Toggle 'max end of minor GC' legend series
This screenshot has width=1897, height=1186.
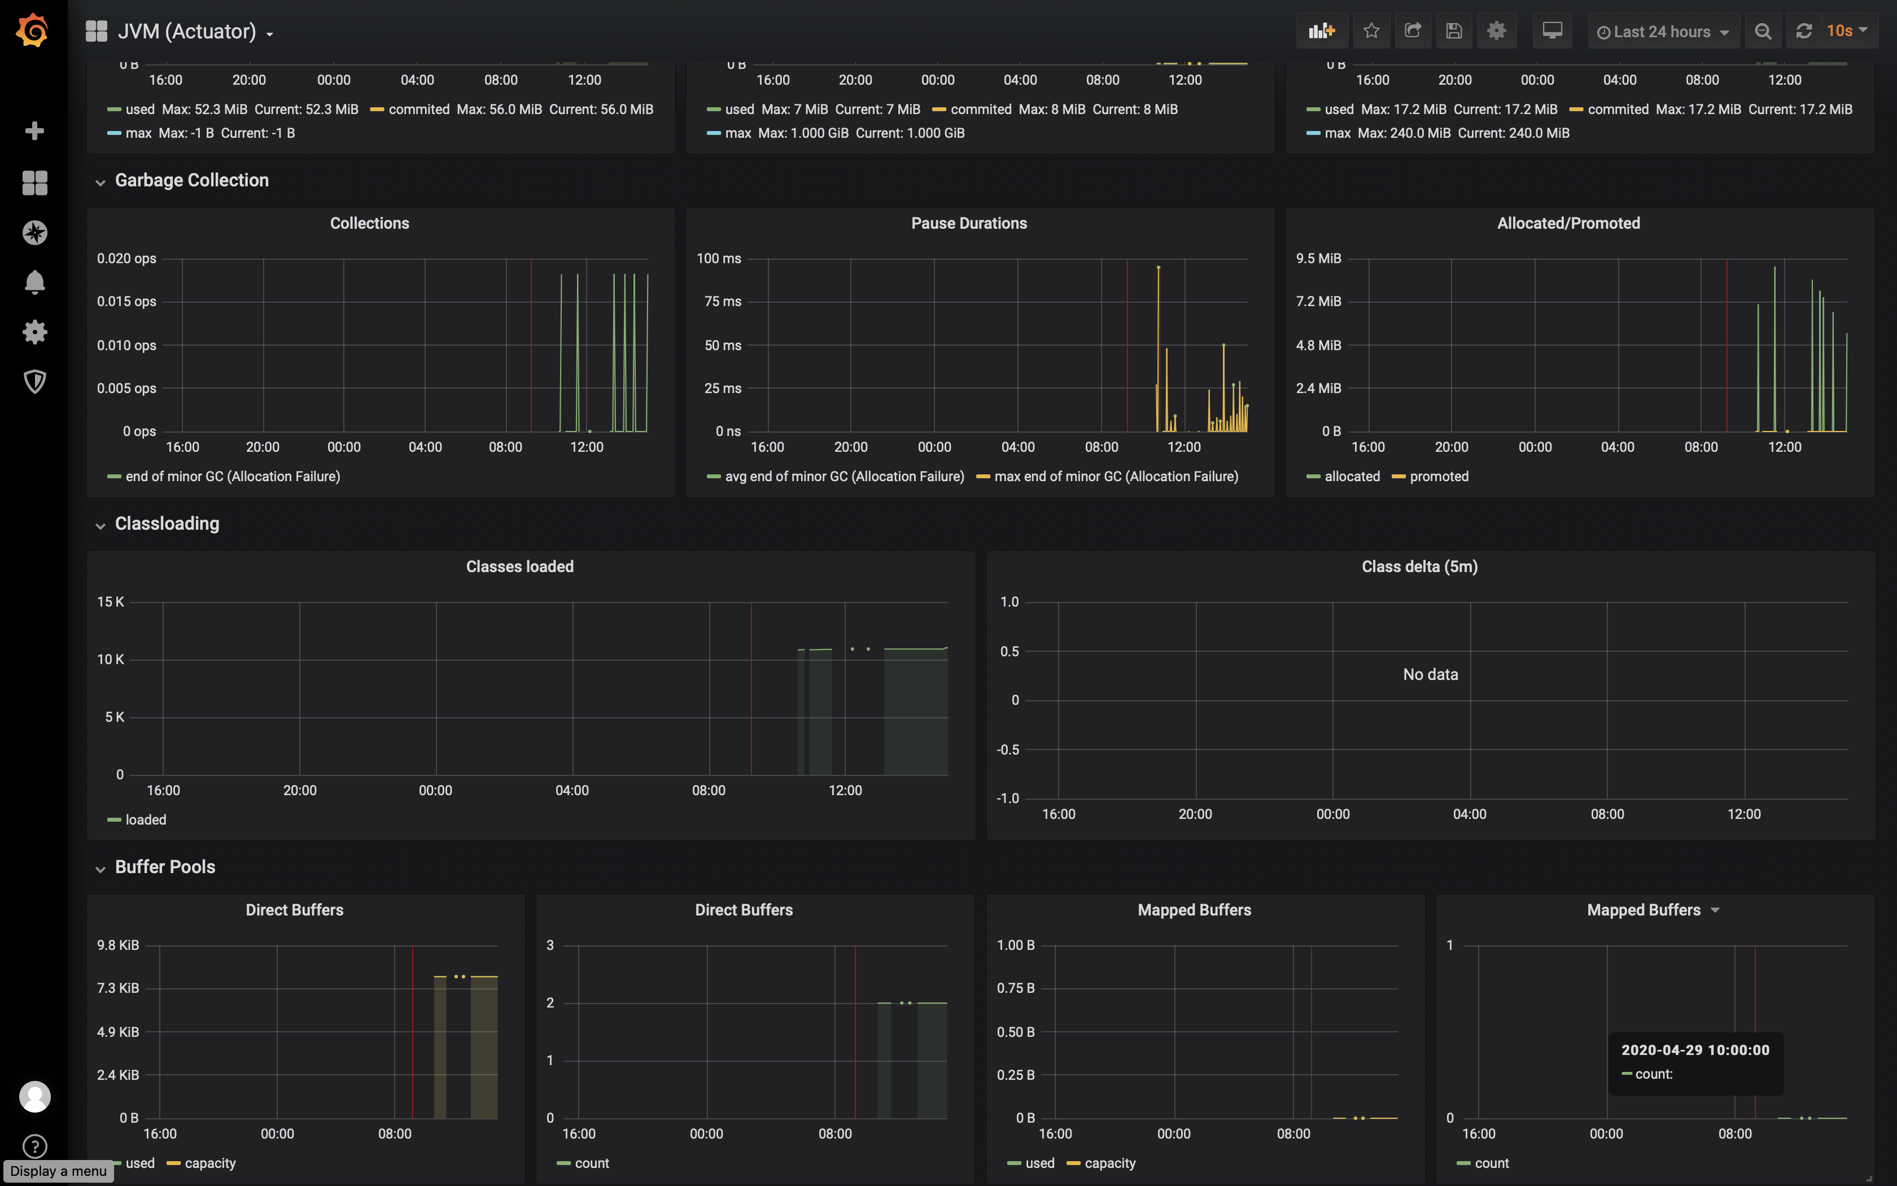(x=1116, y=476)
